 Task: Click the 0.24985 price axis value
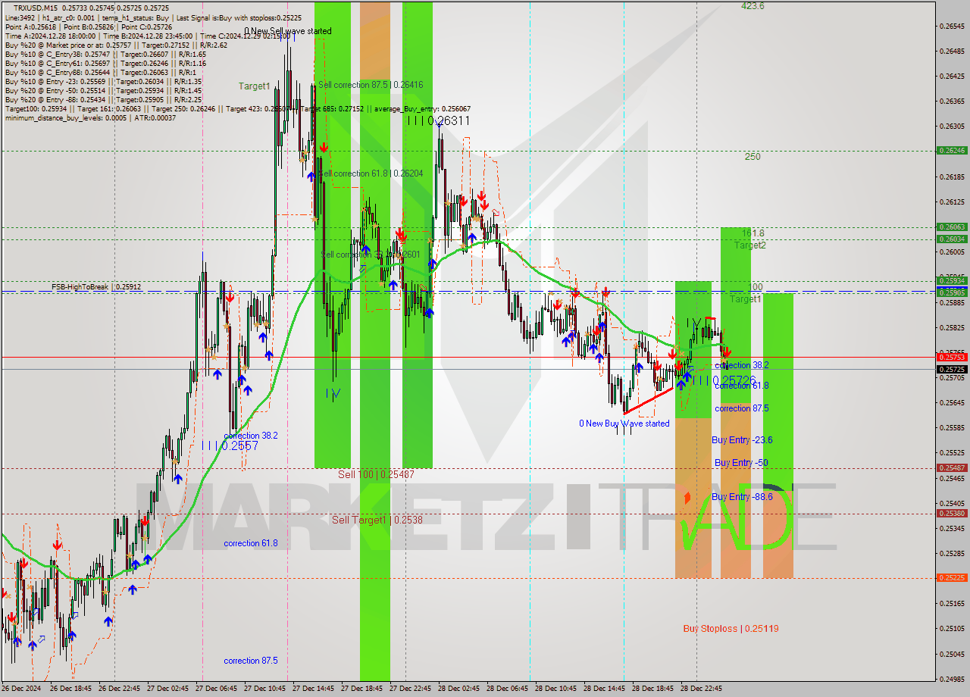click(952, 679)
